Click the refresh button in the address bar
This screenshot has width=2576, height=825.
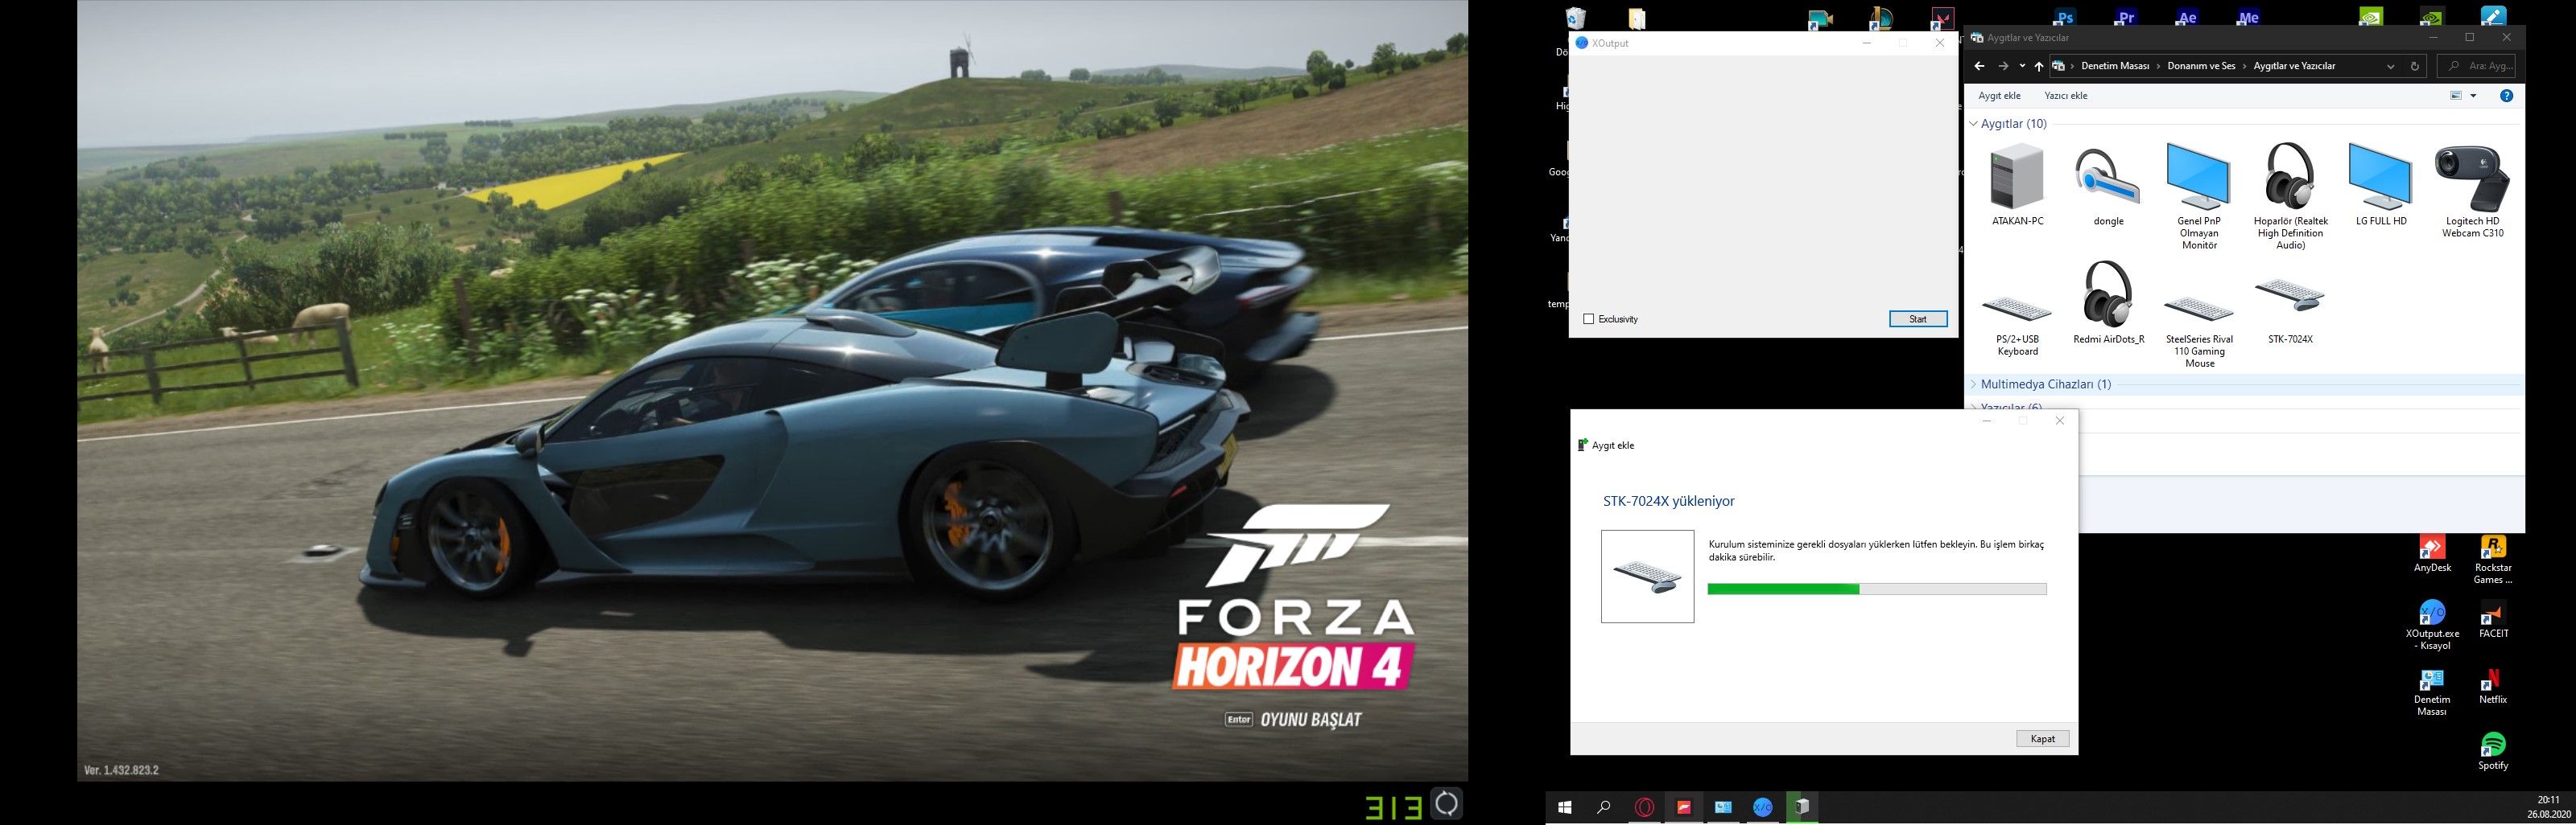[2414, 66]
